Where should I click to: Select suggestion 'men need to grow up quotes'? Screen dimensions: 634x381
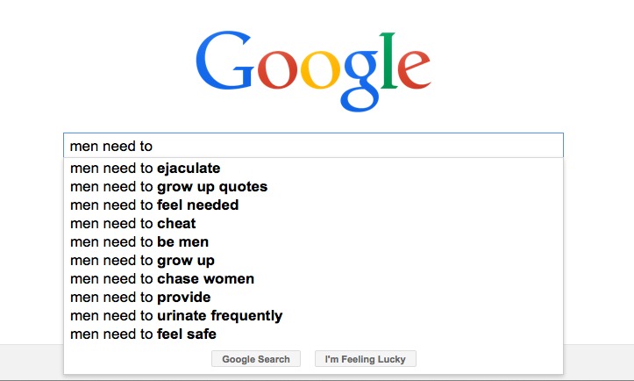pos(313,187)
